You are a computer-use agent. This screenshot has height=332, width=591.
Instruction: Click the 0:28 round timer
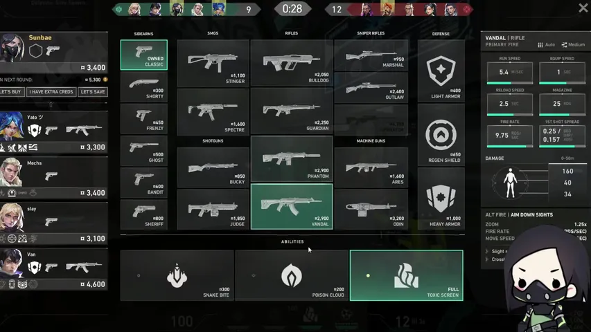(x=292, y=9)
